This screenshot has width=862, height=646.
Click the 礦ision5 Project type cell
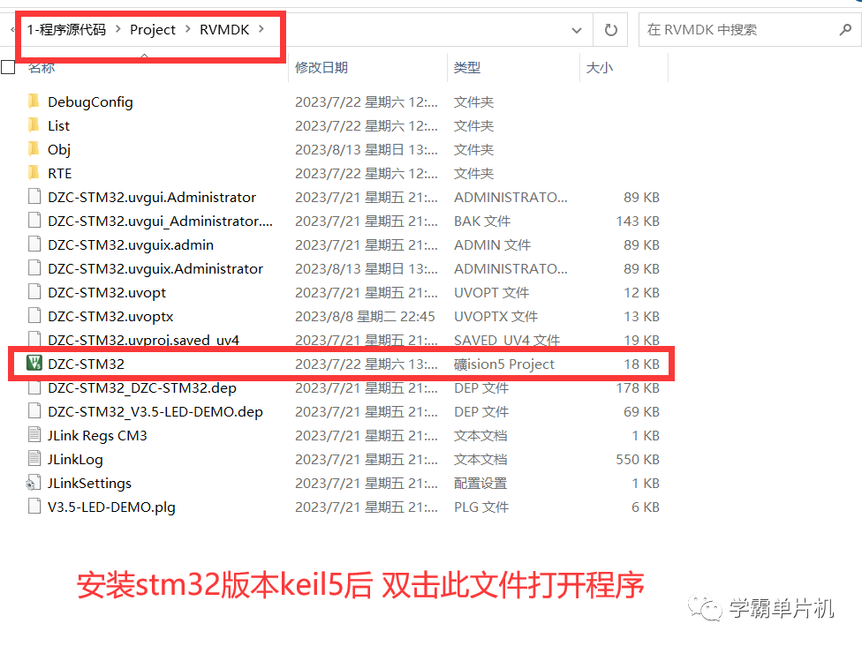[504, 364]
